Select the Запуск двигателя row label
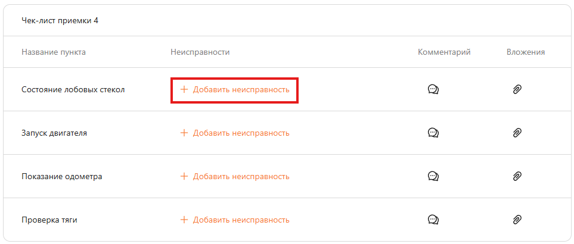This screenshot has height=244, width=574. click(x=54, y=133)
